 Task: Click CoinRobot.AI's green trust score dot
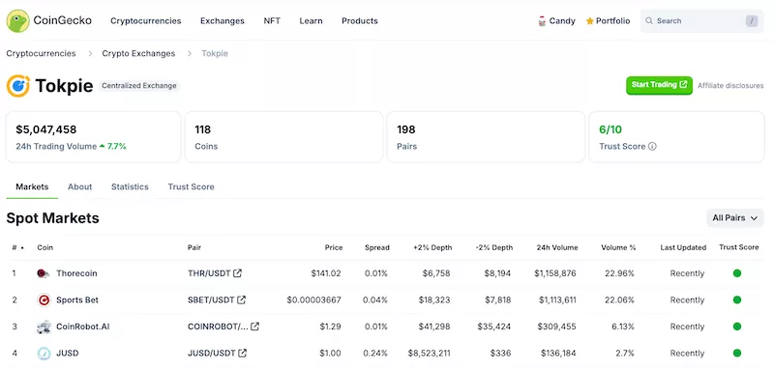tap(737, 327)
